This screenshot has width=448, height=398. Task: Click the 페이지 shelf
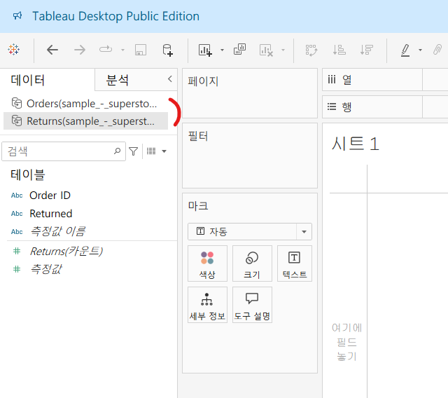250,93
